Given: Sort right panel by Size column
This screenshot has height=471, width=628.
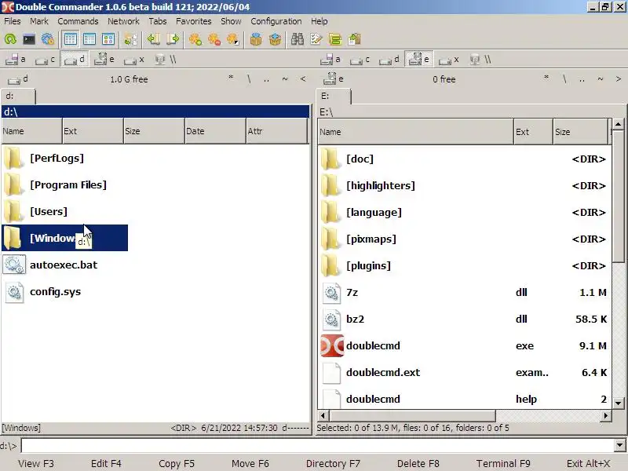Looking at the screenshot, I should coord(580,132).
